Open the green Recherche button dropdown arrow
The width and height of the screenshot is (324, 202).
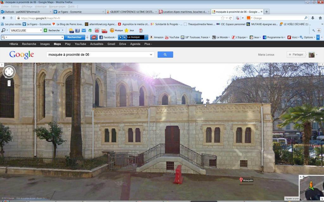click(x=63, y=31)
